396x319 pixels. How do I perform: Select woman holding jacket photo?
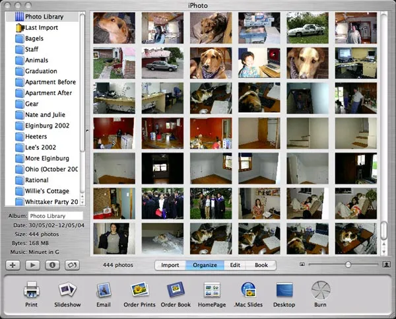[x=114, y=238]
